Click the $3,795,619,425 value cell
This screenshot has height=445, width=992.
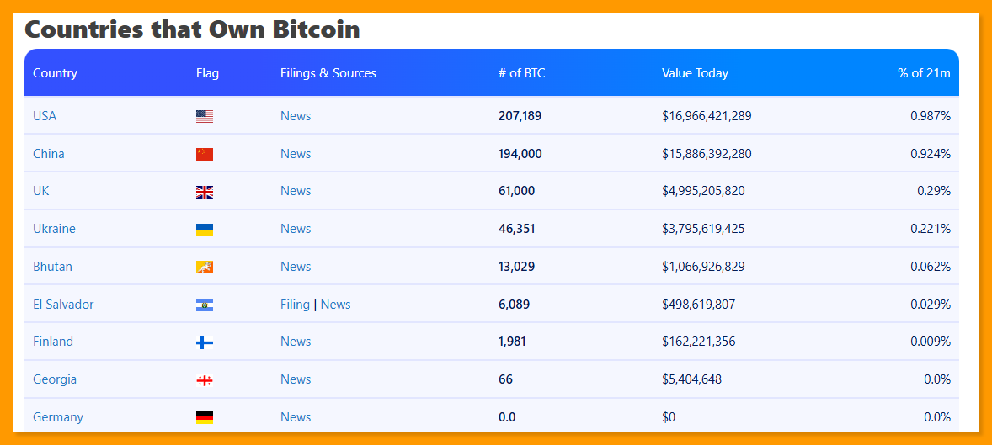(x=703, y=229)
